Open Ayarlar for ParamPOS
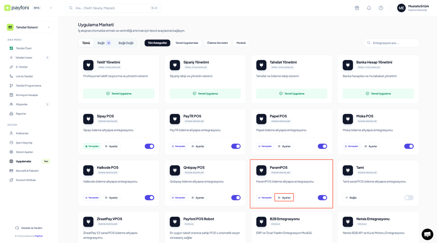 284,198
